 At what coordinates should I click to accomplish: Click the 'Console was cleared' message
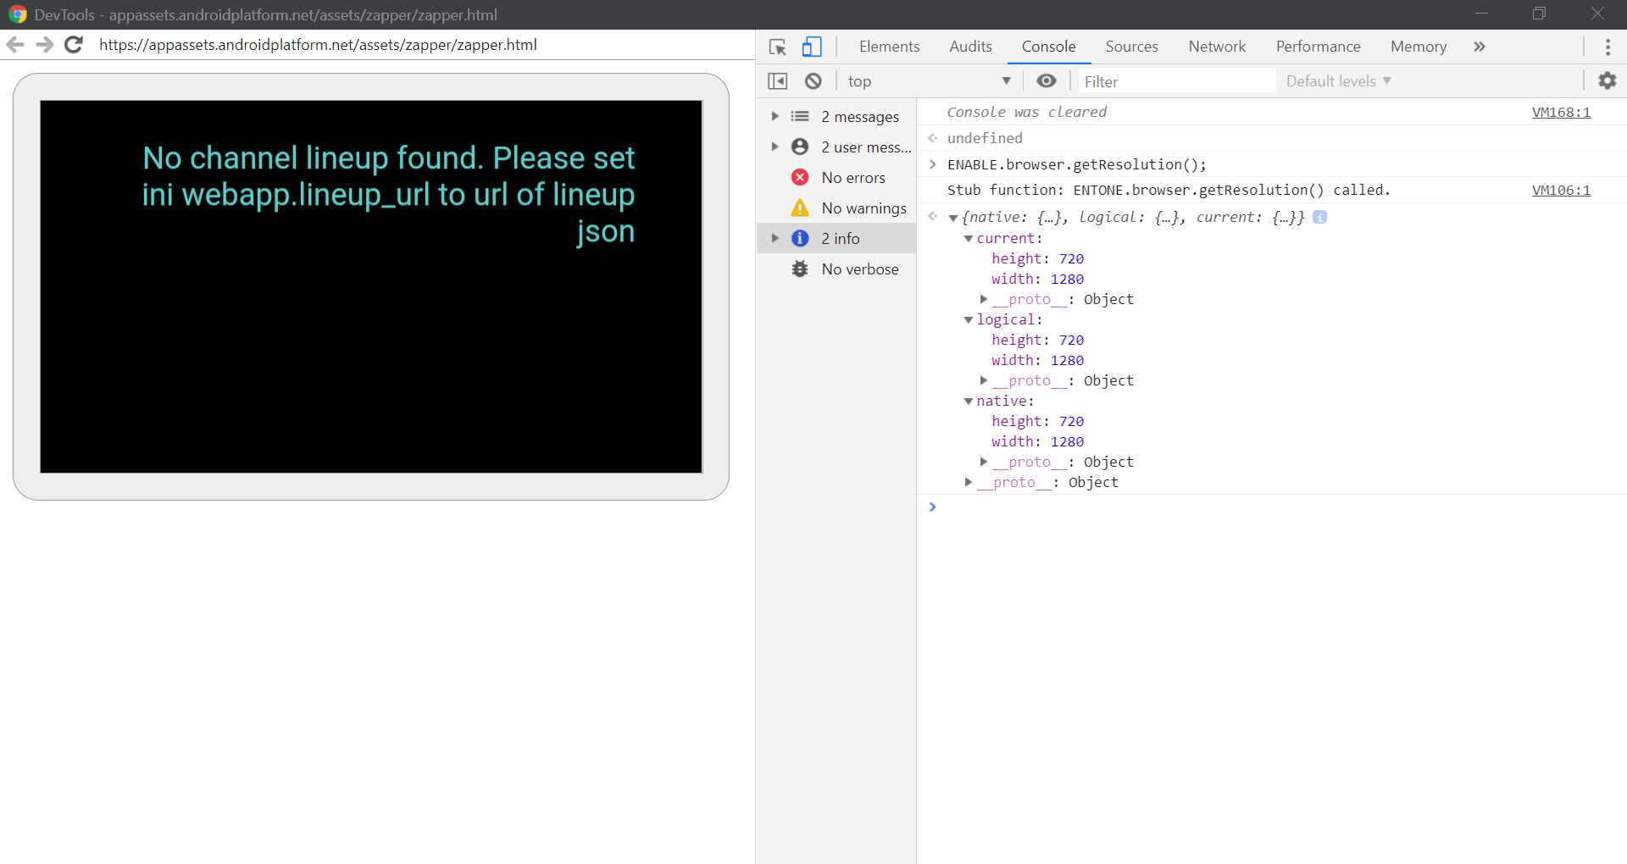1026,112
